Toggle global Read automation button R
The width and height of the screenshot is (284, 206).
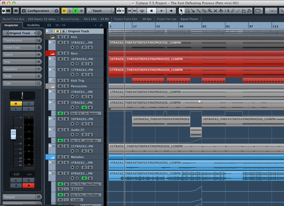point(76,11)
